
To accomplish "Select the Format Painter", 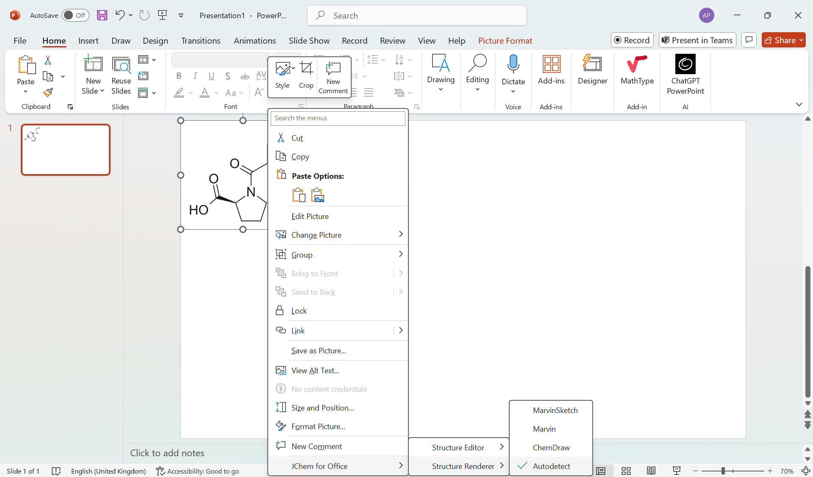I will point(48,92).
